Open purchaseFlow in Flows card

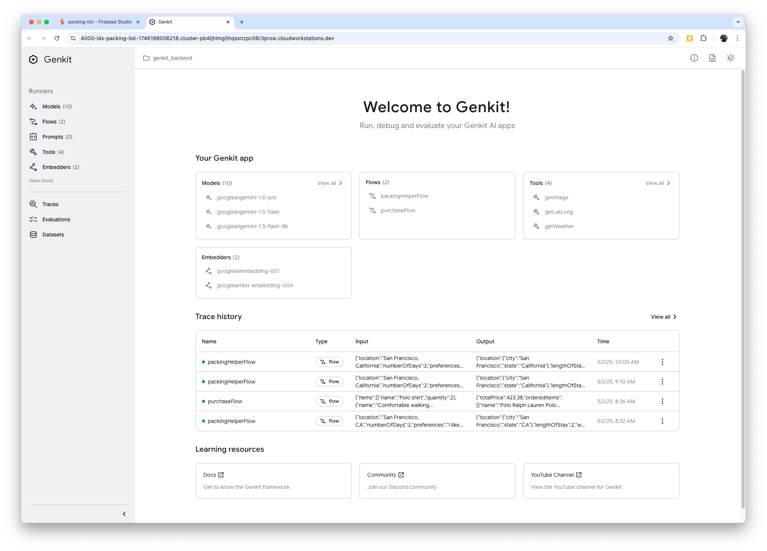point(398,210)
